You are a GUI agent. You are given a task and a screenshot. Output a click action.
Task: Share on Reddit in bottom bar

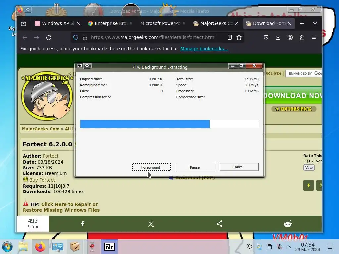tap(288, 224)
